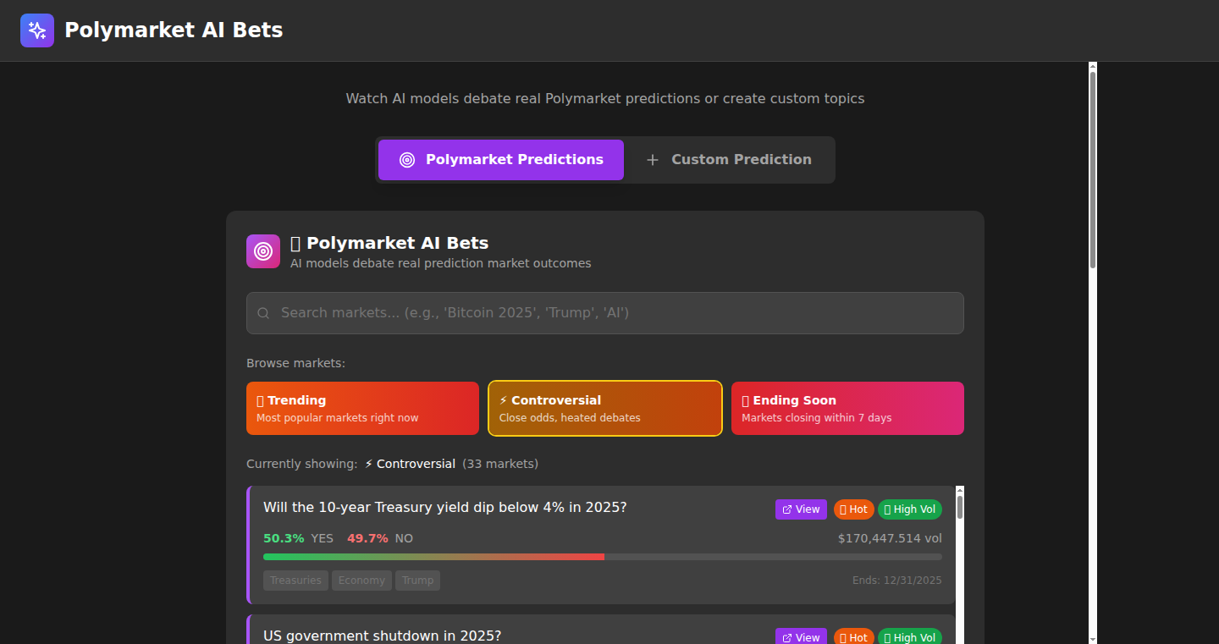Image resolution: width=1219 pixels, height=644 pixels.
Task: Click the magnifier icon in search box
Action: point(264,313)
